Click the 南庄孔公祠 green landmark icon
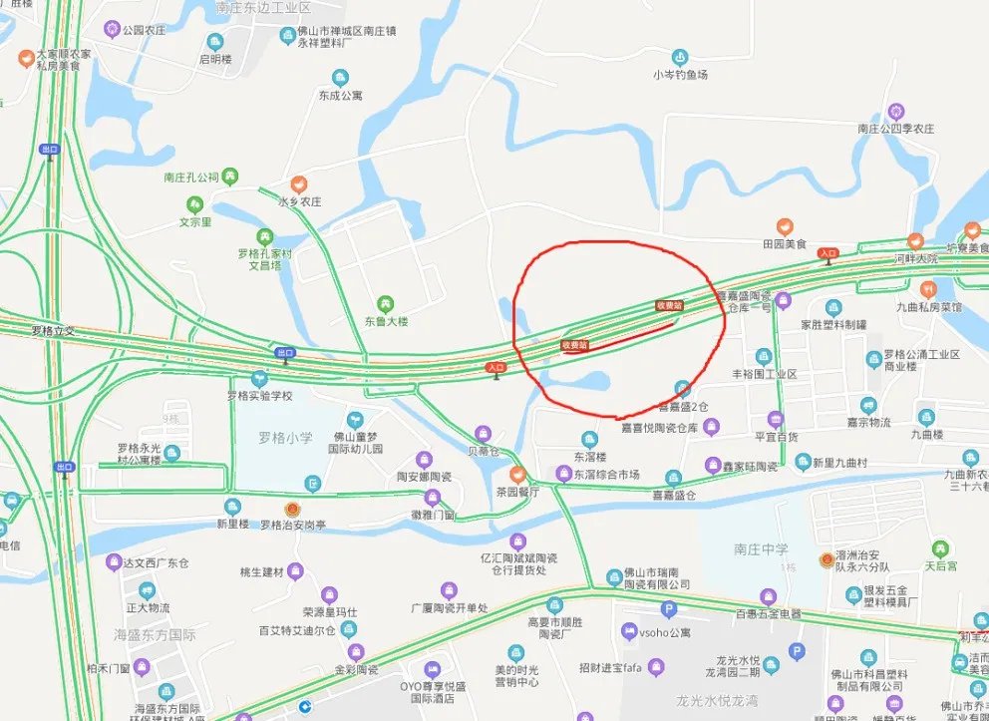 tap(231, 178)
